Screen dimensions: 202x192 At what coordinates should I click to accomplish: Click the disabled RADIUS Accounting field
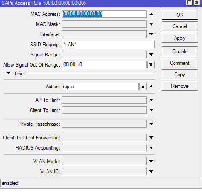coord(104,147)
